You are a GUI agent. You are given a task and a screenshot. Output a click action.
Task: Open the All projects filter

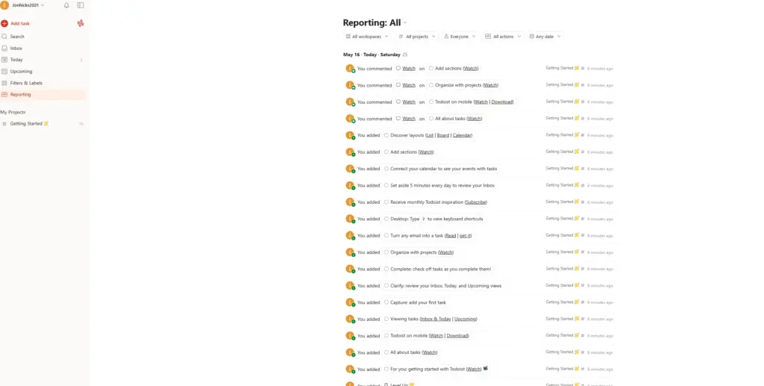[416, 37]
